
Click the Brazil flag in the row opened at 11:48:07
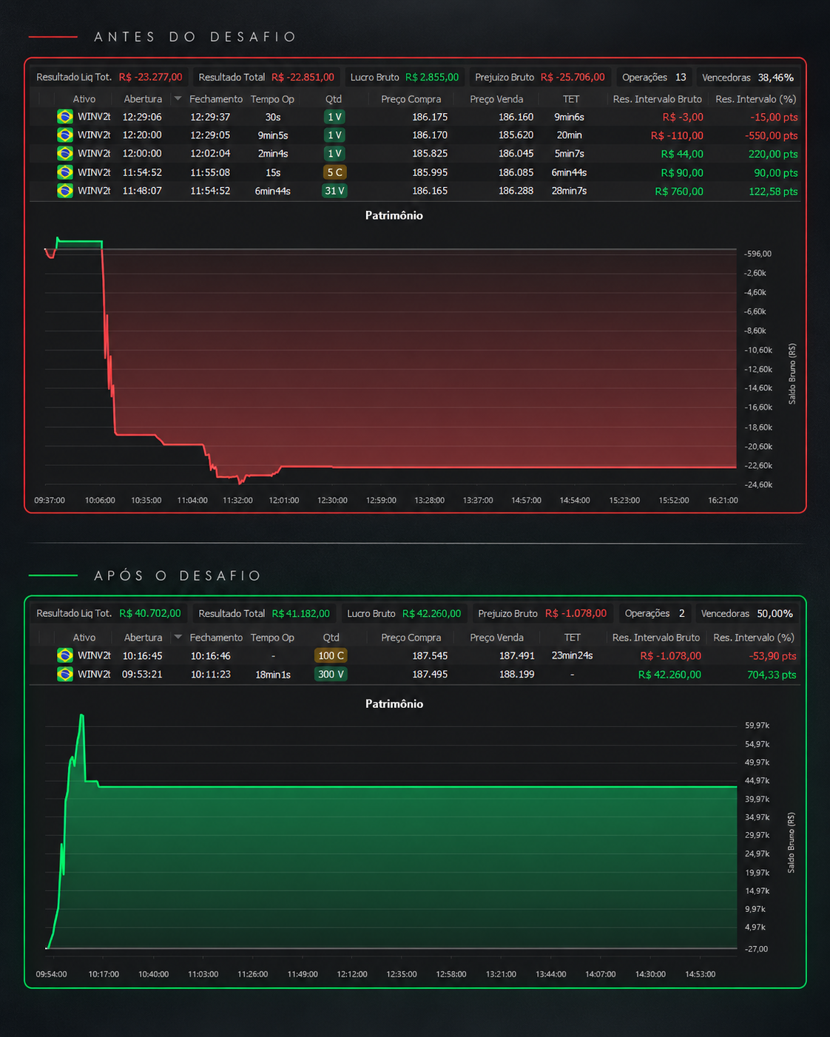pyautogui.click(x=65, y=191)
